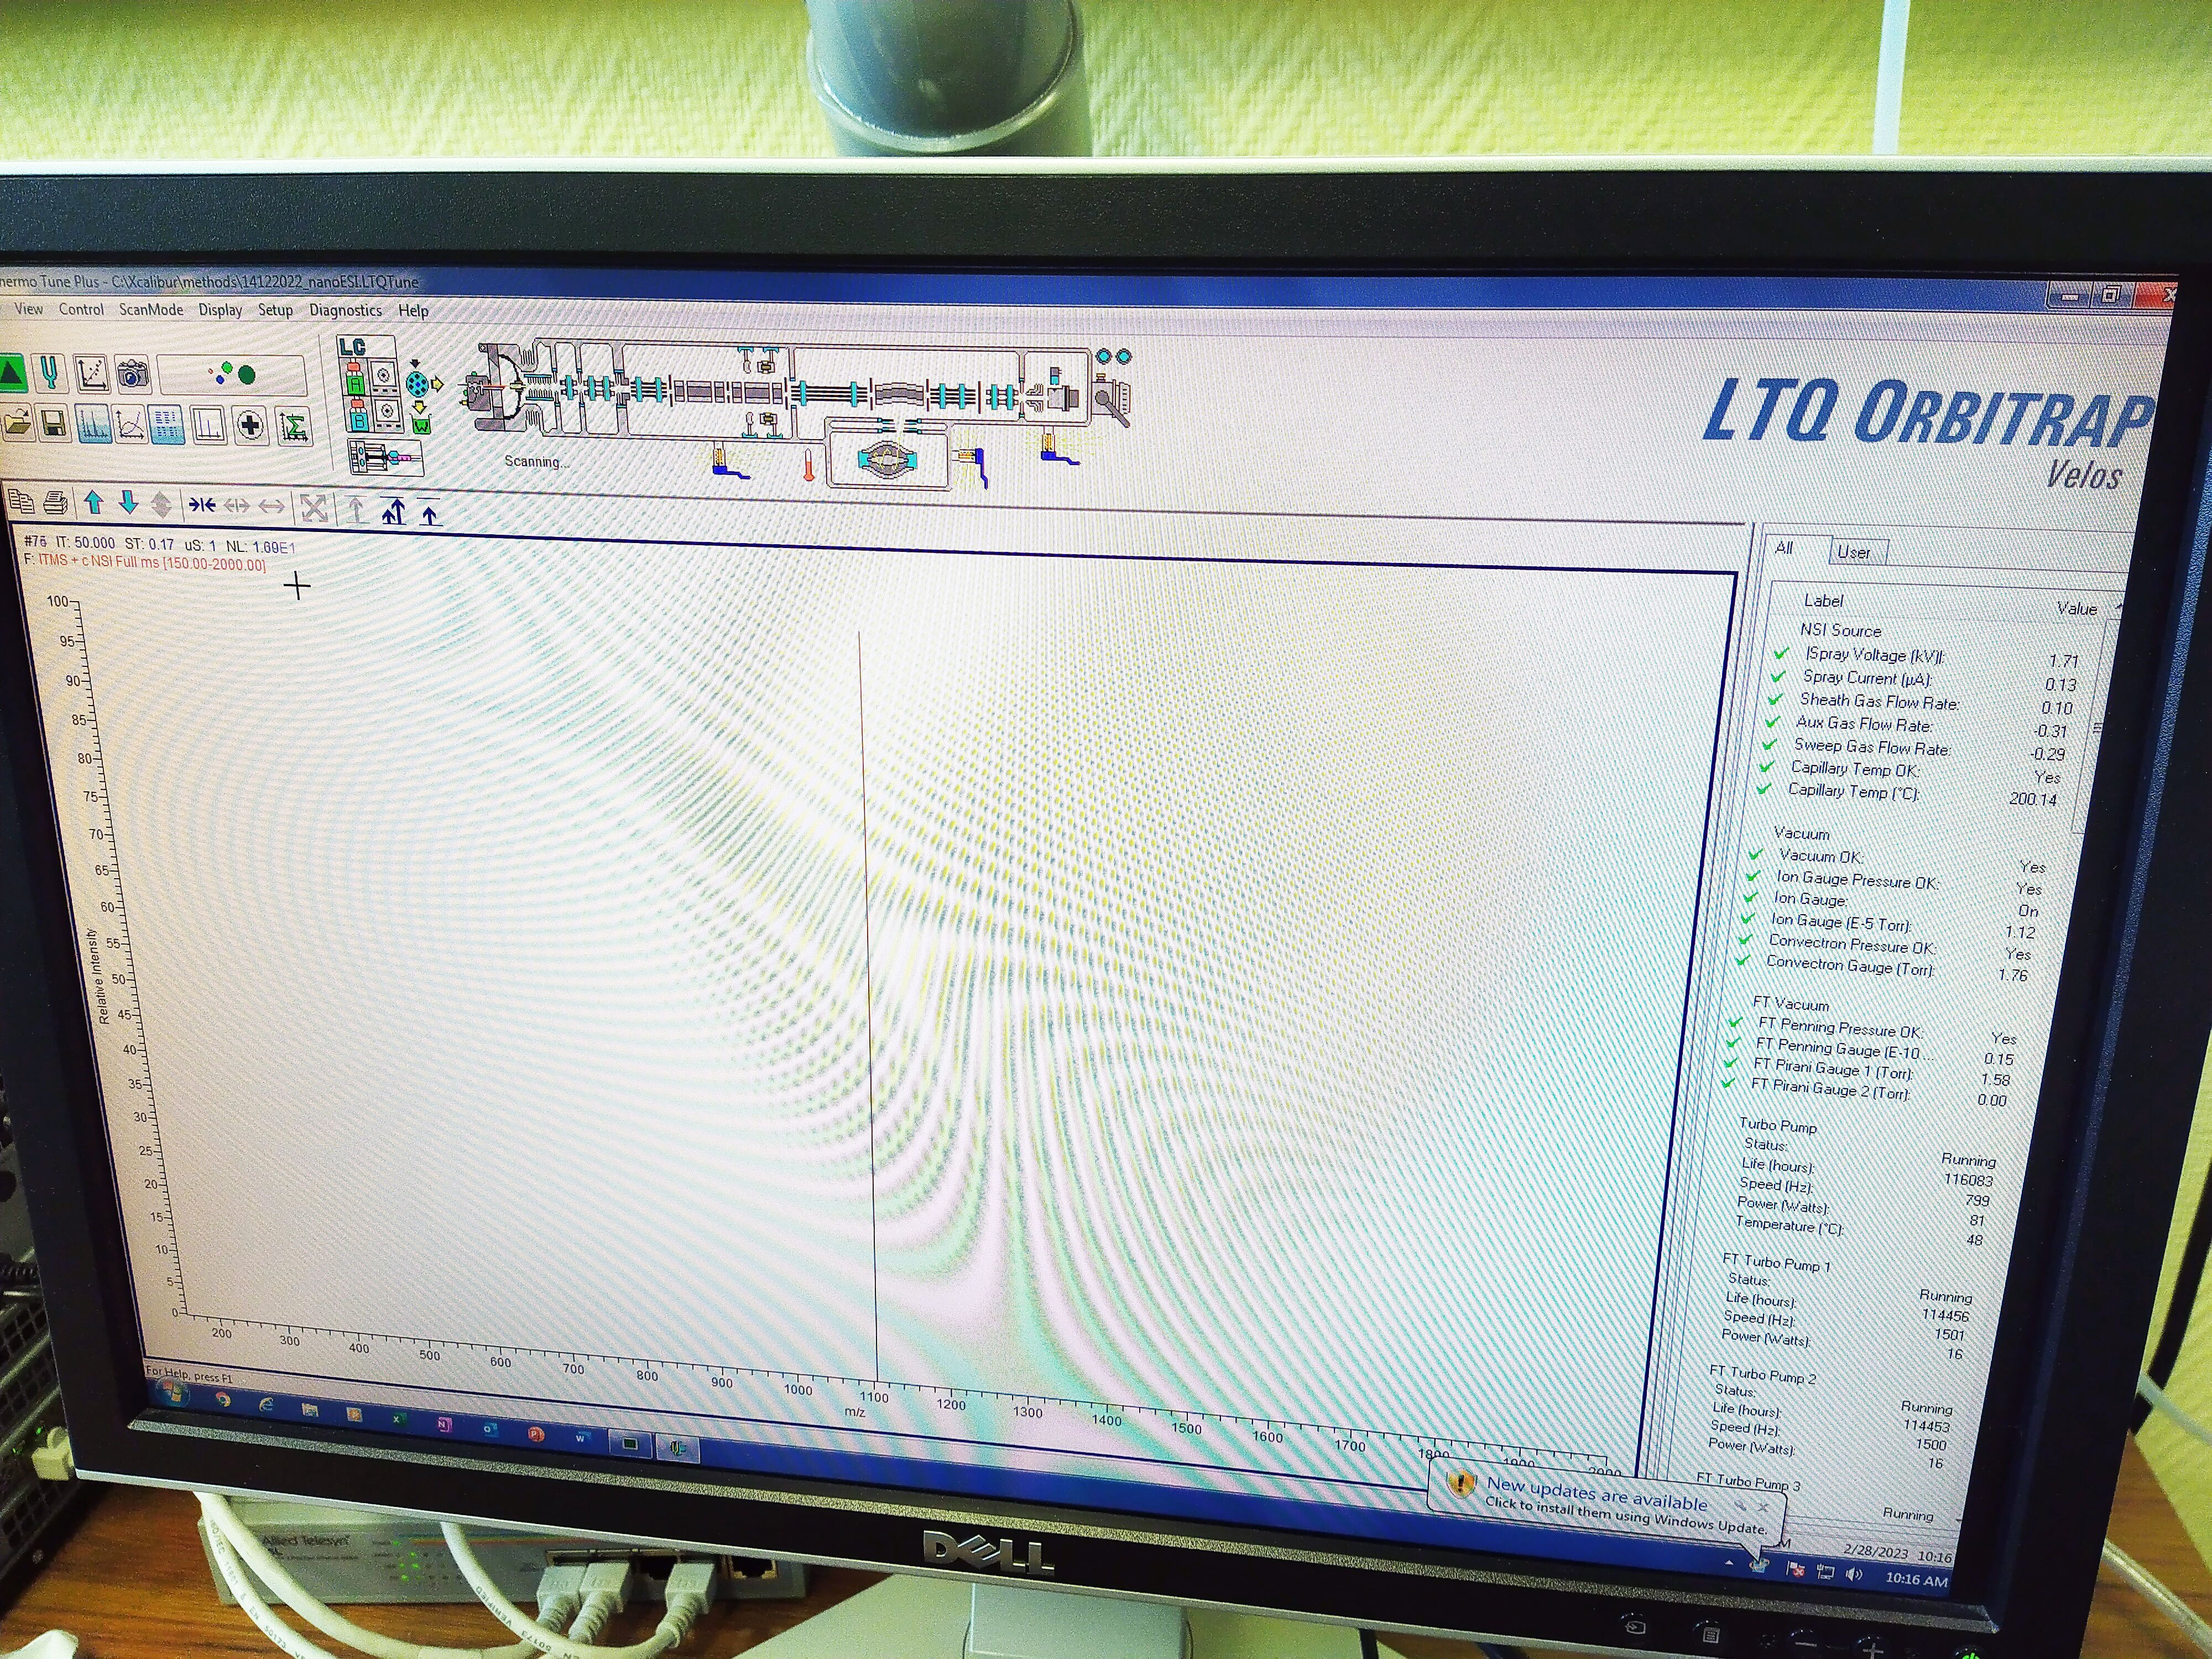Click the cyan up arrow zoom icon
Viewport: 2212px width, 1659px height.
pyautogui.click(x=94, y=502)
